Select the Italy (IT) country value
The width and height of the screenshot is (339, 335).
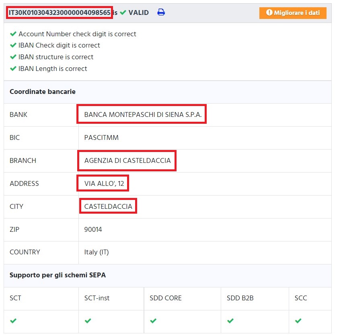tap(97, 252)
